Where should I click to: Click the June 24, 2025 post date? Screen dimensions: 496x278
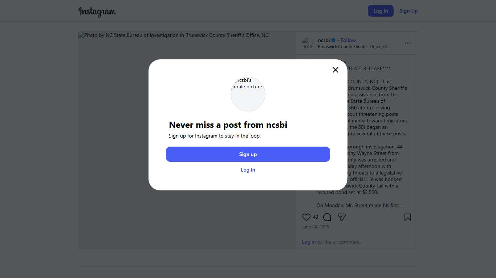[x=316, y=227]
